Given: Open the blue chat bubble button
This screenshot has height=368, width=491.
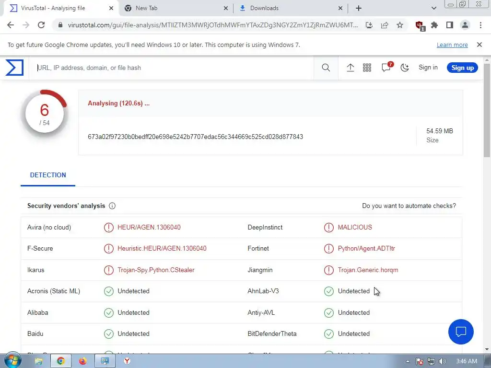Looking at the screenshot, I should 461,332.
